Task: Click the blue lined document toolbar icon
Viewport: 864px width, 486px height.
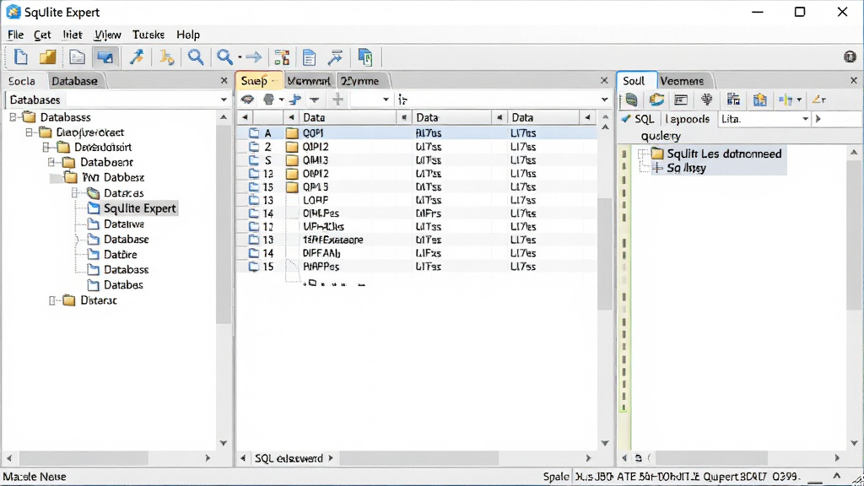Action: 309,57
